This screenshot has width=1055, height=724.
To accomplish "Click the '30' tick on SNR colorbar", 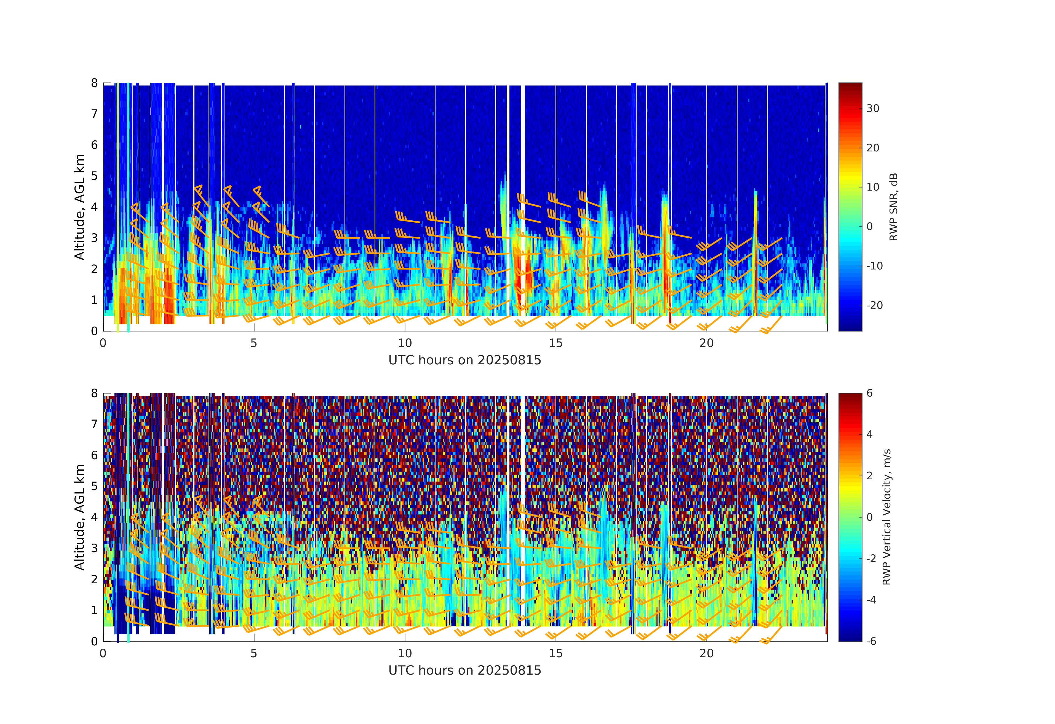I will pos(872,108).
